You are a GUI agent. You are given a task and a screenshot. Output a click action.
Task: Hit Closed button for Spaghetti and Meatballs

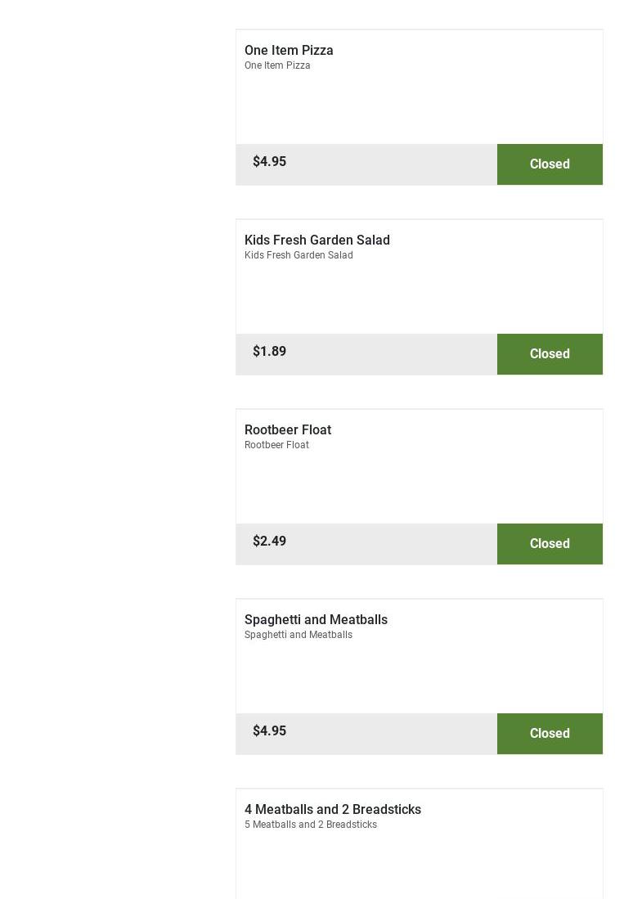[x=550, y=734]
